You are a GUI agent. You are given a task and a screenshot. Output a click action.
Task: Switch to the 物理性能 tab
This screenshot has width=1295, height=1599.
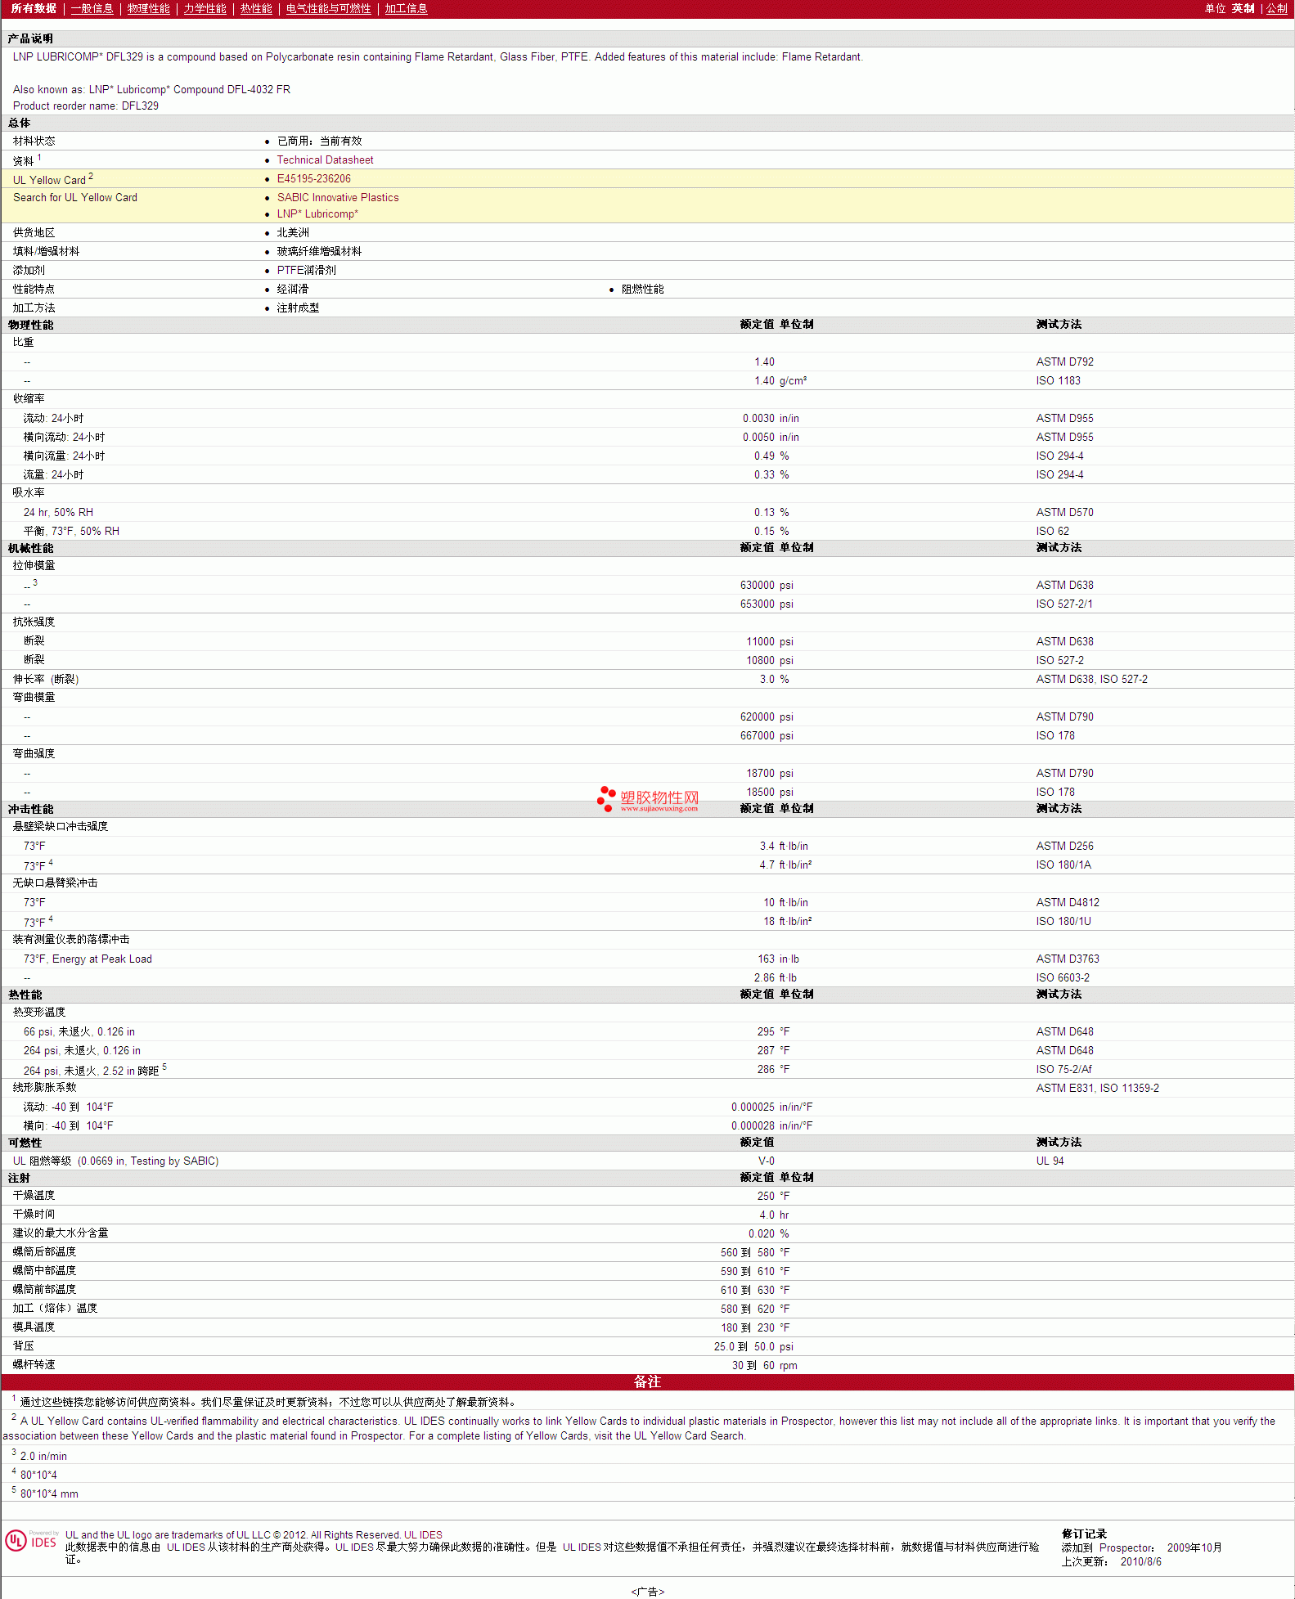tap(148, 8)
